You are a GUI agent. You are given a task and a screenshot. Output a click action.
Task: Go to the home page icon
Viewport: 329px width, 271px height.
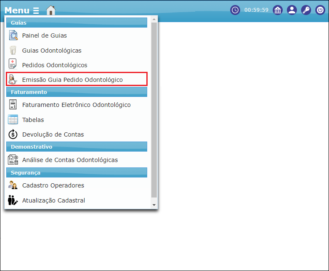(x=51, y=10)
